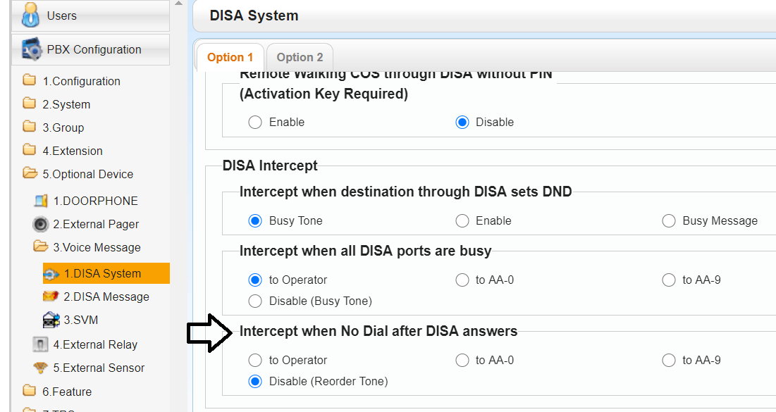Select Enable for Remote Walking COS
Viewport: 776px width, 412px height.
[x=255, y=122]
